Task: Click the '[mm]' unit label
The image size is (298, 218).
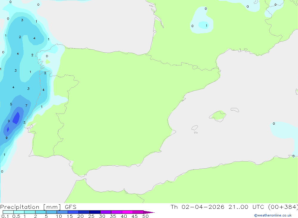Action: pos(52,207)
